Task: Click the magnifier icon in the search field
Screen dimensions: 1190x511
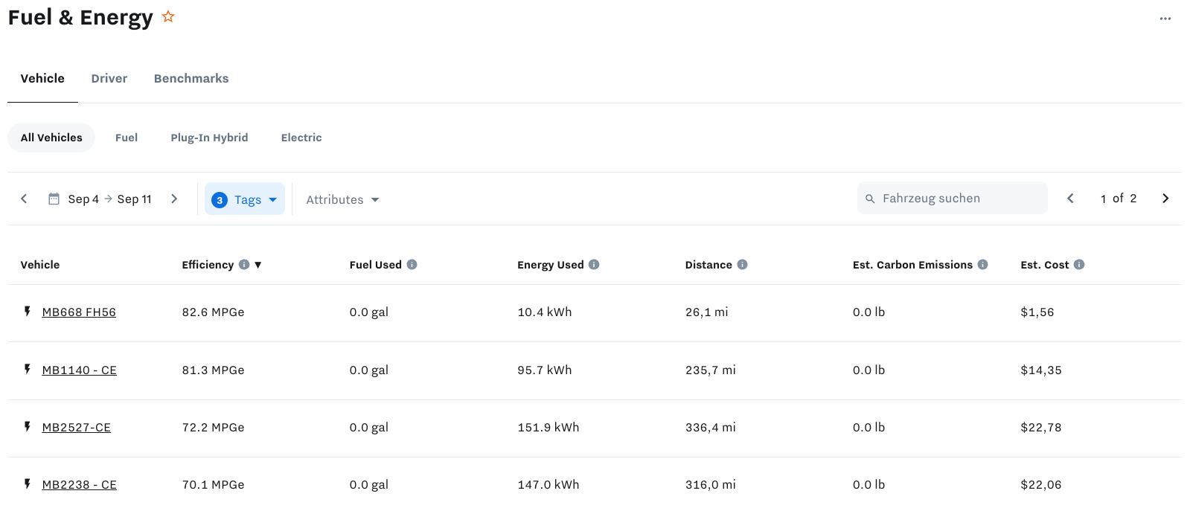Action: 869,198
